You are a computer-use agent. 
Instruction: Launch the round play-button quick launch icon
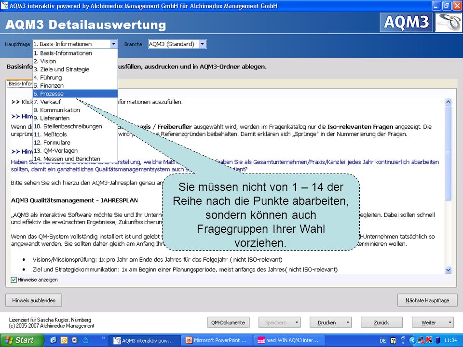point(75,340)
